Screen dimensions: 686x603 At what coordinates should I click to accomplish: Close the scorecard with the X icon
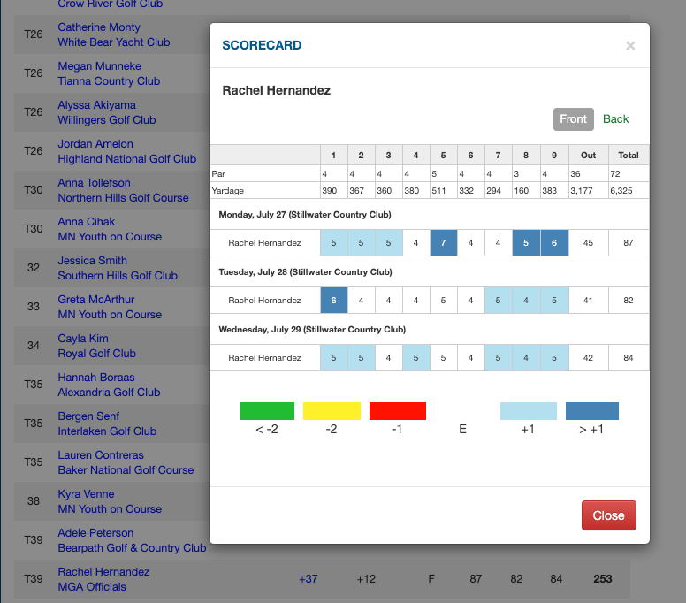pos(630,45)
